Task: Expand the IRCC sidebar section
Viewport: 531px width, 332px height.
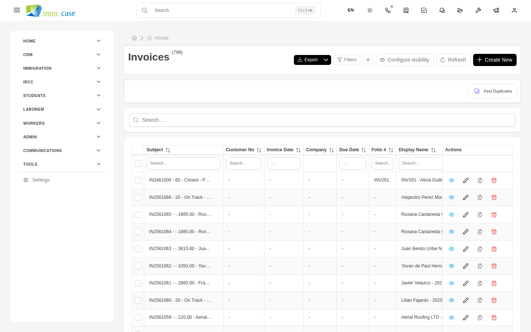Action: click(62, 82)
